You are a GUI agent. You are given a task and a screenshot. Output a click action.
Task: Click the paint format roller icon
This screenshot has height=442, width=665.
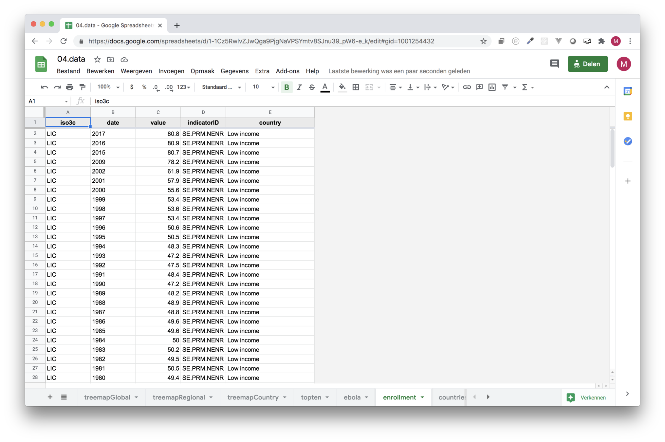[x=83, y=87]
